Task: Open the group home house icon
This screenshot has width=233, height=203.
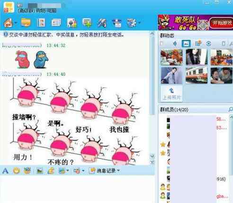Action: tap(8, 23)
